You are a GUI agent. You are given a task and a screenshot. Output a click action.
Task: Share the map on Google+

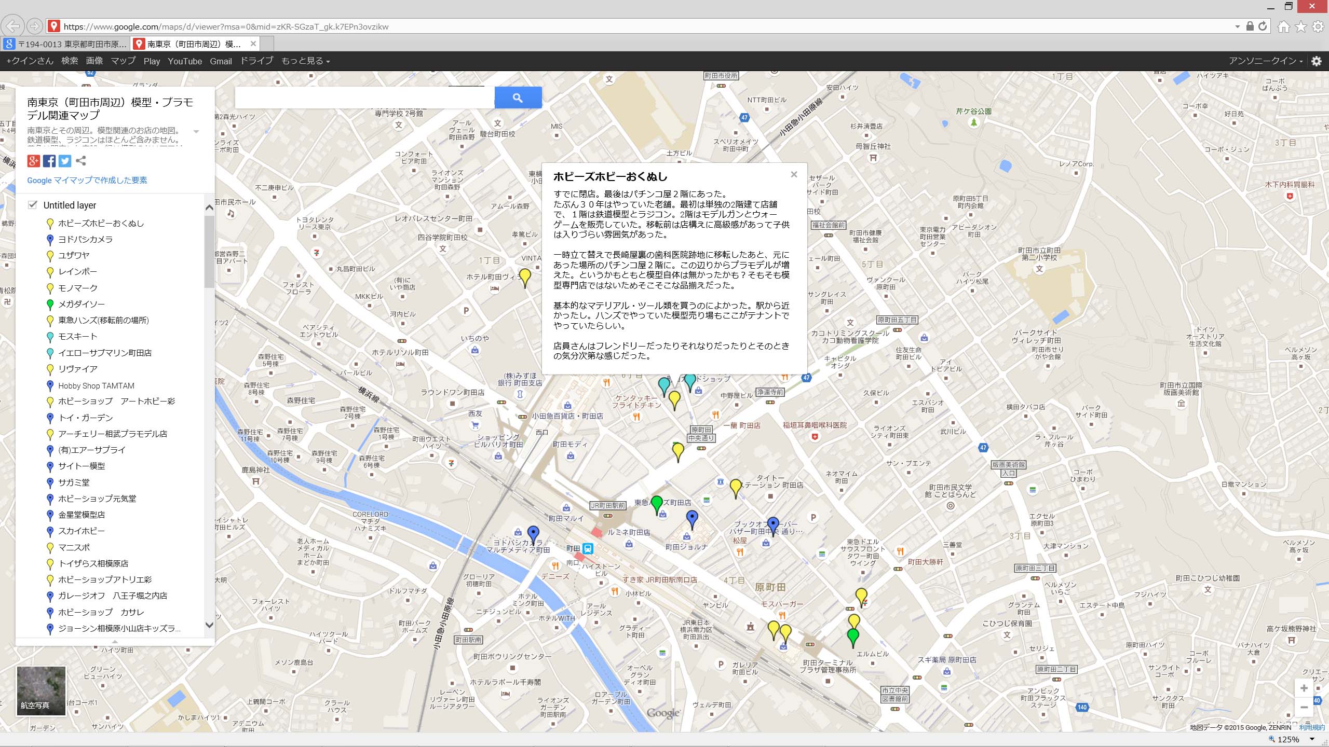coord(34,161)
